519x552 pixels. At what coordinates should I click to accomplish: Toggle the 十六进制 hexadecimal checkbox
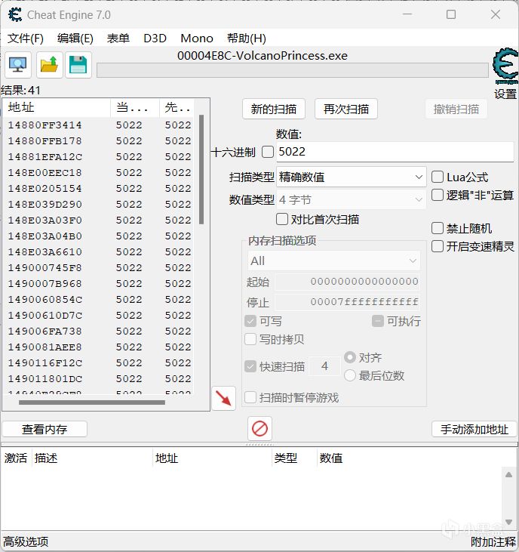(x=268, y=152)
